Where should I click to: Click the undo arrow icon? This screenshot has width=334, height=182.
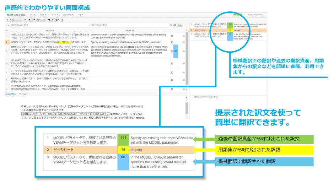click(25, 20)
